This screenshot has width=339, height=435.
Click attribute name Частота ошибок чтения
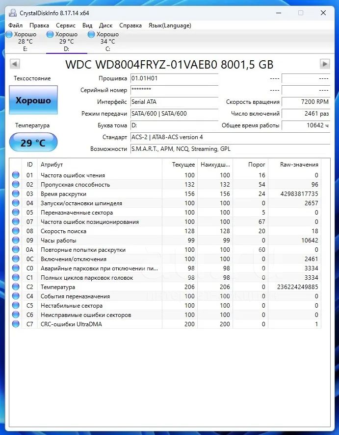[x=73, y=175]
